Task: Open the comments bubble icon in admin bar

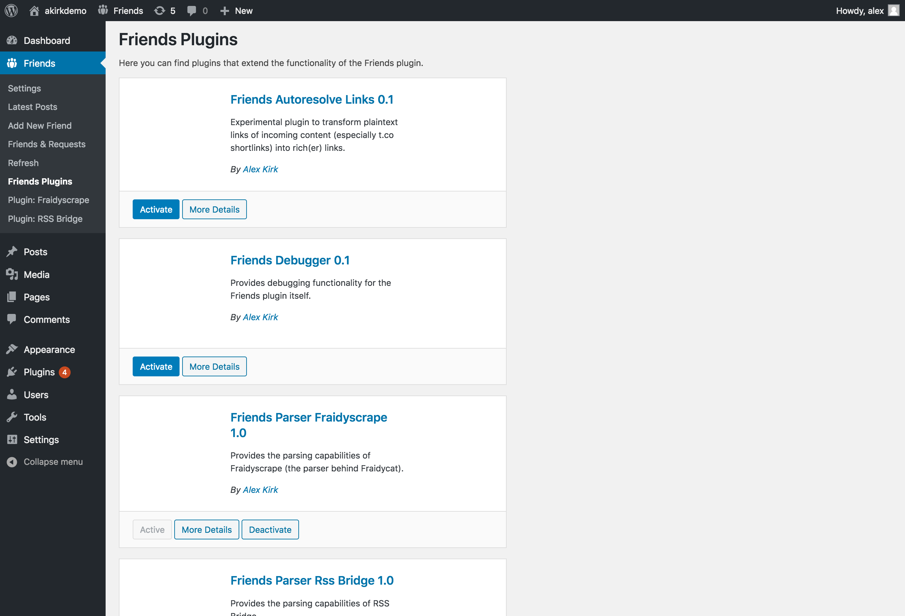Action: point(191,11)
